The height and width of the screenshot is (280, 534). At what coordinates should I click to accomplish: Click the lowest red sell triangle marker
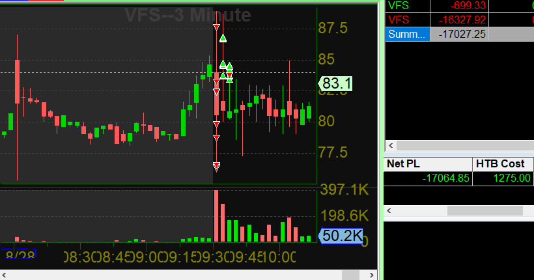click(217, 166)
